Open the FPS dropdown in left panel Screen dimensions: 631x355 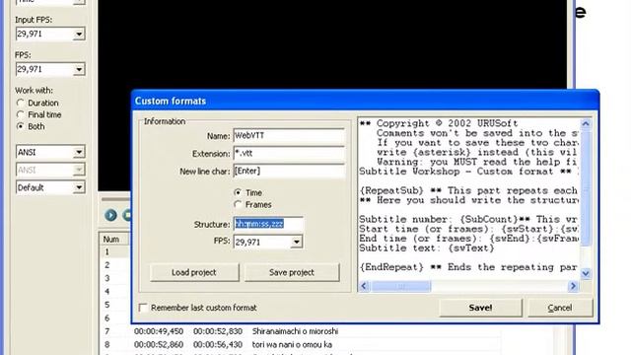pos(79,69)
